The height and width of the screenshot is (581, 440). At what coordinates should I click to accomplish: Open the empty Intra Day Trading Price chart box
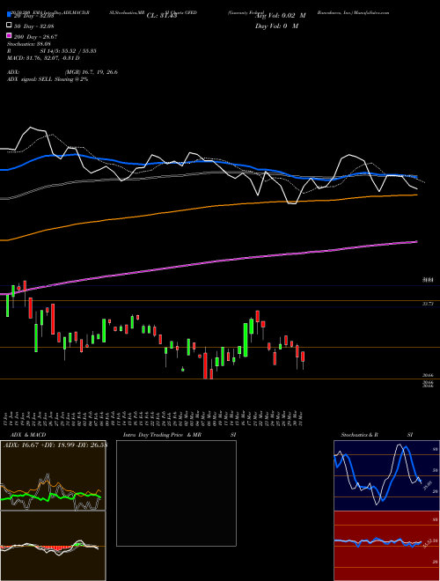[x=176, y=493]
